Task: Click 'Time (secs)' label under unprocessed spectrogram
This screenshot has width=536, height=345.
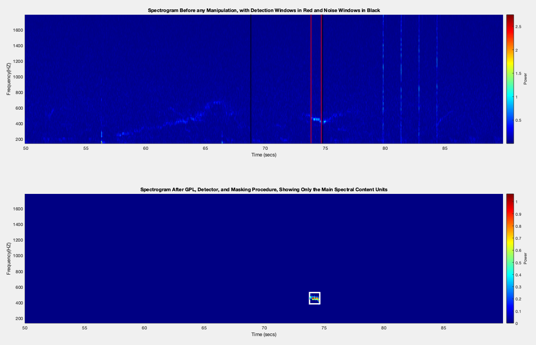Action: click(264, 155)
